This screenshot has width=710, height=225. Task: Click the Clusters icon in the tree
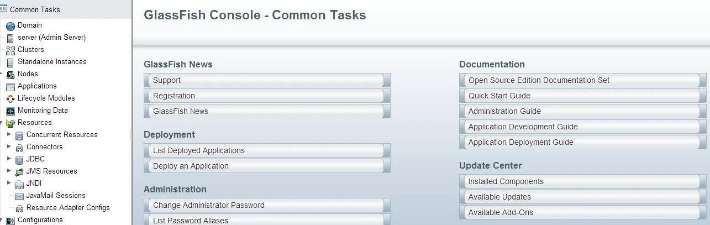(x=10, y=50)
